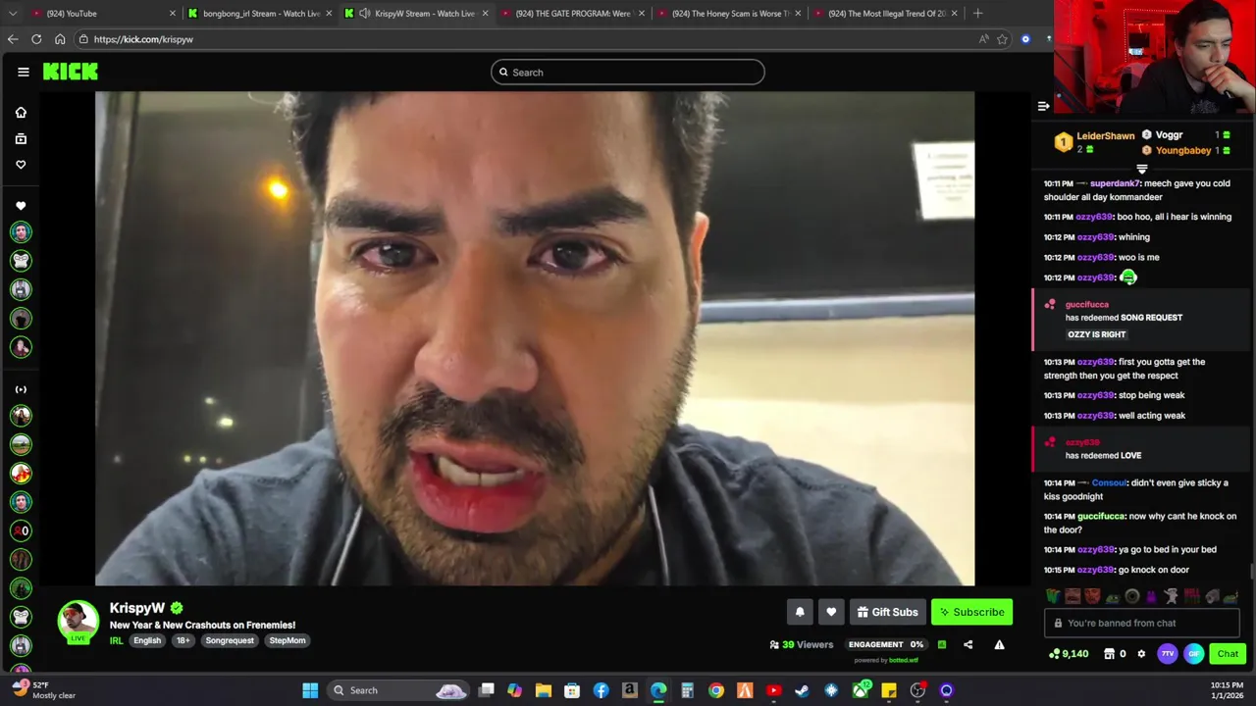Bookmark this page with star icon
The height and width of the screenshot is (706, 1256).
point(1002,39)
